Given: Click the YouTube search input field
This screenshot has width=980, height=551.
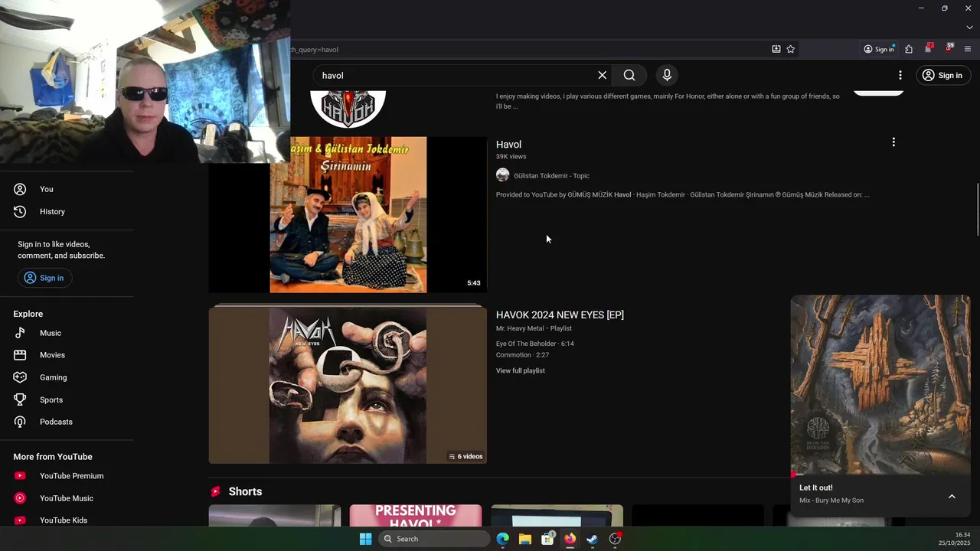Looking at the screenshot, I should [456, 75].
